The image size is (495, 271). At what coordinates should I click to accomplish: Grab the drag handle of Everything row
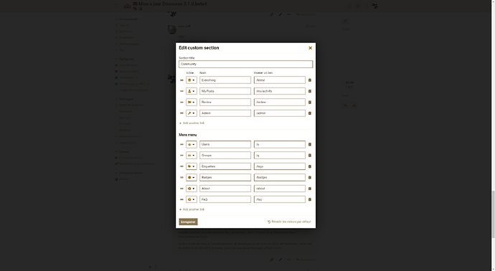pyautogui.click(x=181, y=80)
